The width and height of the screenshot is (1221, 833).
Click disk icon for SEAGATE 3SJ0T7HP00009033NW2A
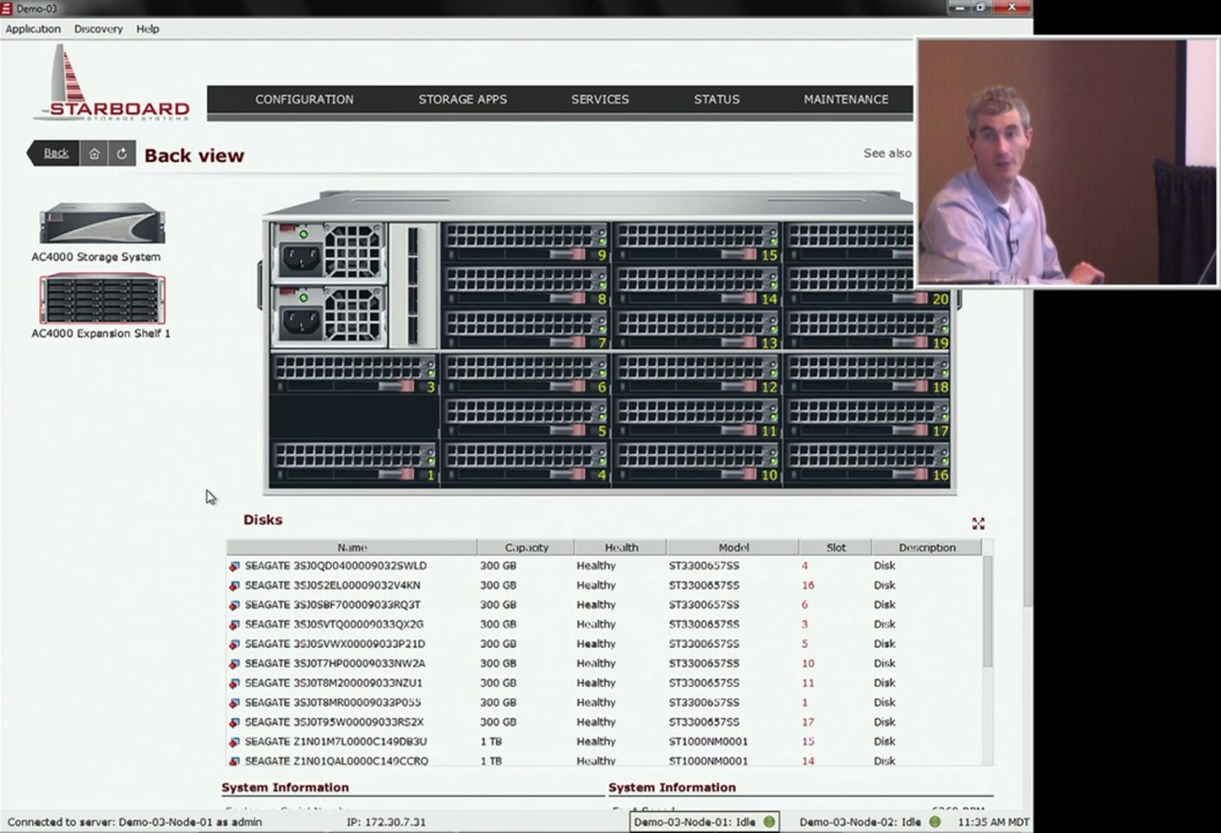[x=235, y=664]
